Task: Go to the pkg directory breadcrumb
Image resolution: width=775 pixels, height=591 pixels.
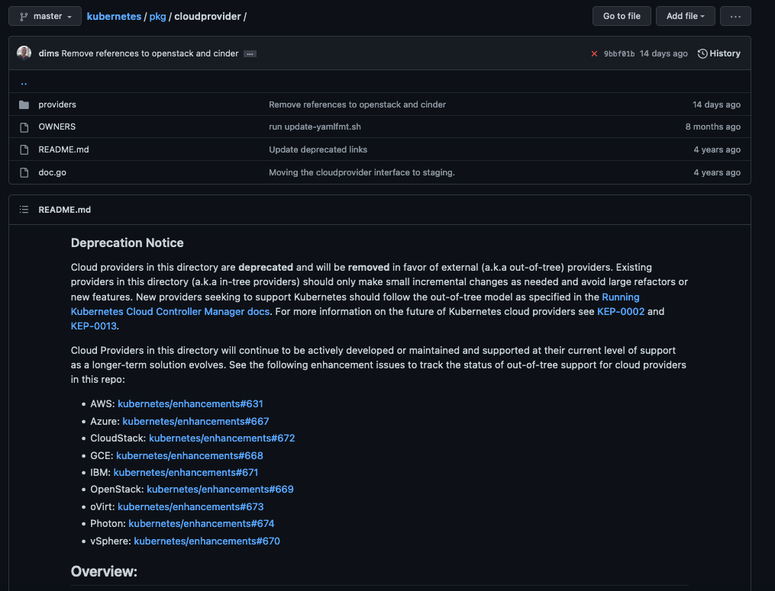Action: [x=157, y=16]
